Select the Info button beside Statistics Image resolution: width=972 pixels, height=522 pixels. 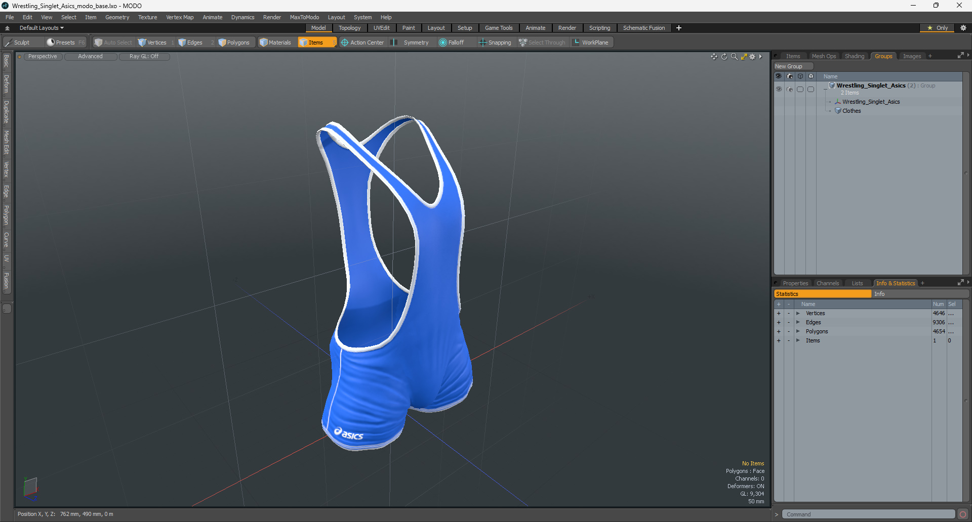tap(920, 294)
